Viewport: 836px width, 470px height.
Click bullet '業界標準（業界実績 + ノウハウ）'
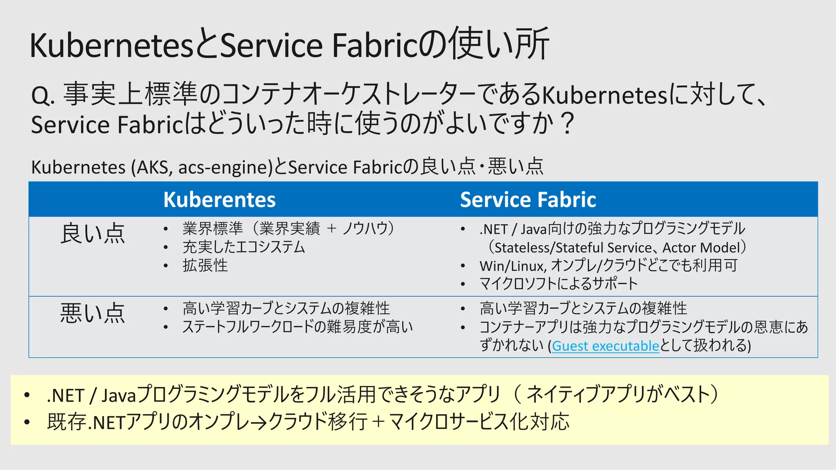[x=289, y=228]
